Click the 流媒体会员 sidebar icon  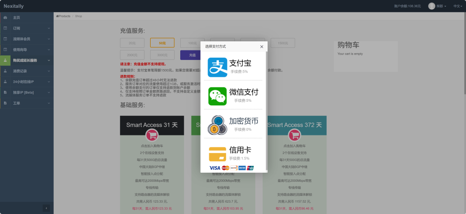5,39
